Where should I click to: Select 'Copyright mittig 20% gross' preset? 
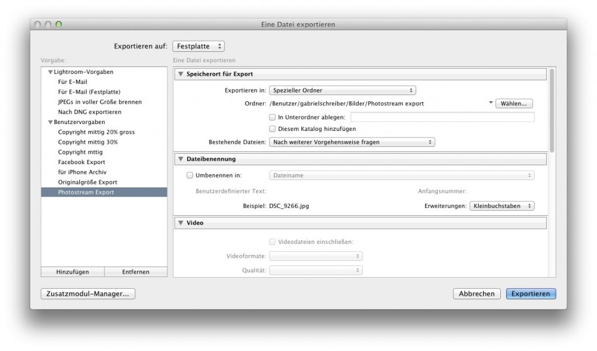pos(96,132)
